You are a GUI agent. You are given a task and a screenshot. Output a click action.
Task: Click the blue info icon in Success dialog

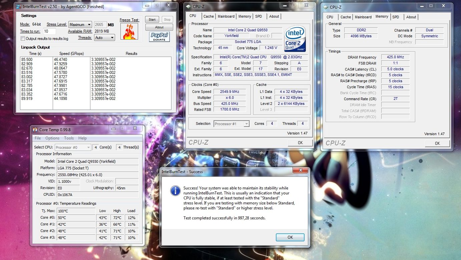pos(175,191)
